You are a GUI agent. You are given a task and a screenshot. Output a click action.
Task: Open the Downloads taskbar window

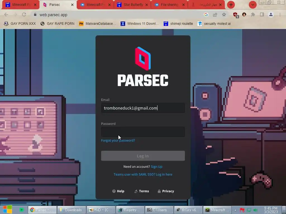point(71,210)
